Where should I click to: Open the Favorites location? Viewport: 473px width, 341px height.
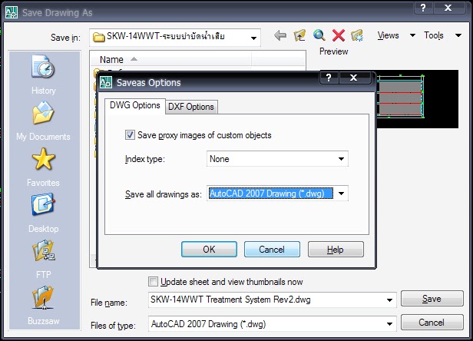(x=44, y=167)
